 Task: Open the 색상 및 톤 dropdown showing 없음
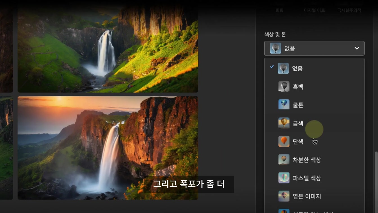pos(314,48)
